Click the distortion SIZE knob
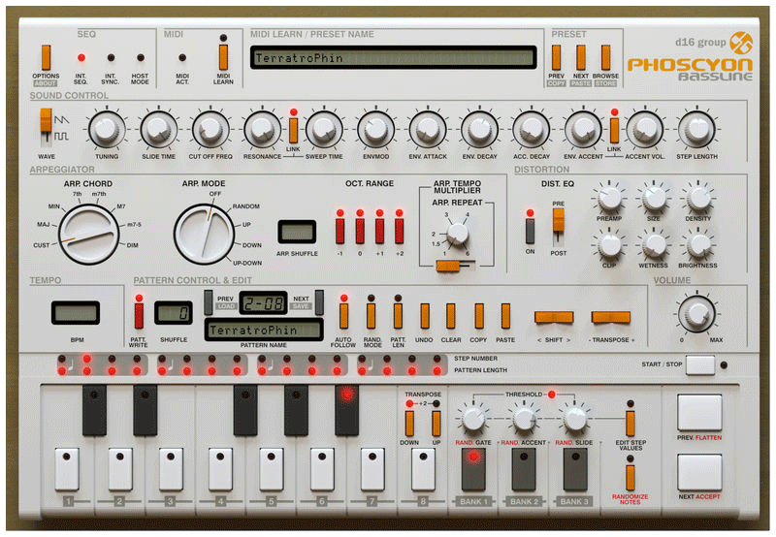 click(x=654, y=199)
